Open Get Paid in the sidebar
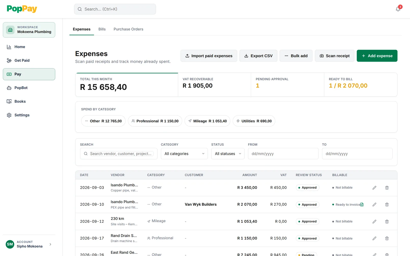Screen dimensions: 410x256 click(29, 60)
